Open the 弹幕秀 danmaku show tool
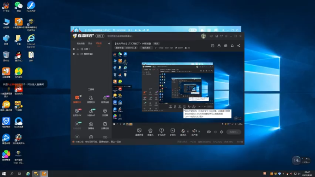315x177 pixels. coord(91,125)
